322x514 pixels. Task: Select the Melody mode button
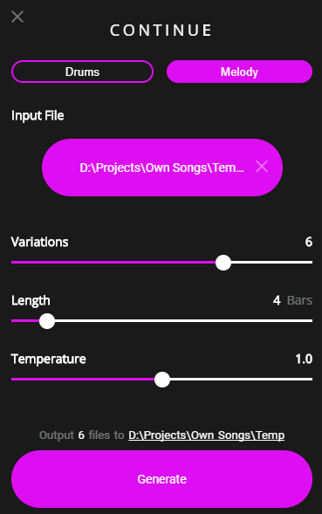pyautogui.click(x=239, y=72)
